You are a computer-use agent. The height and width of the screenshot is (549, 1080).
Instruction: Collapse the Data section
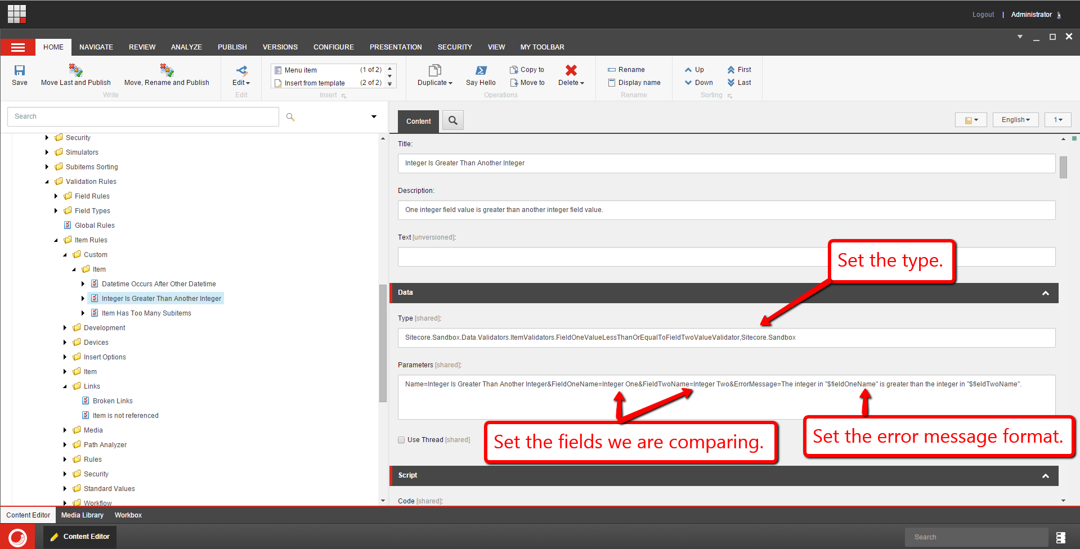point(1045,293)
